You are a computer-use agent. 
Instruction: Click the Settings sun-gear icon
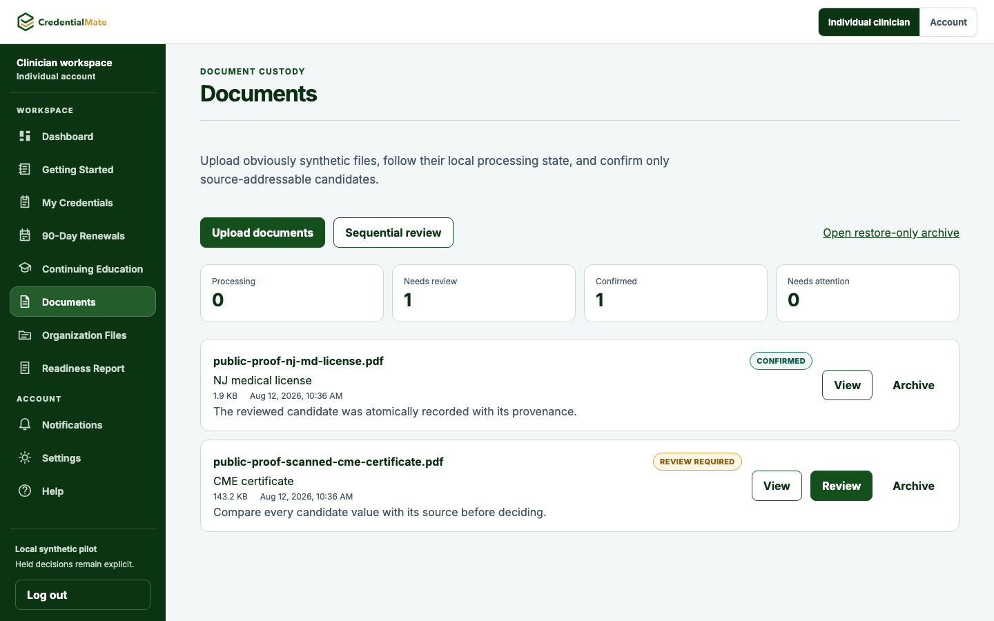coord(25,457)
